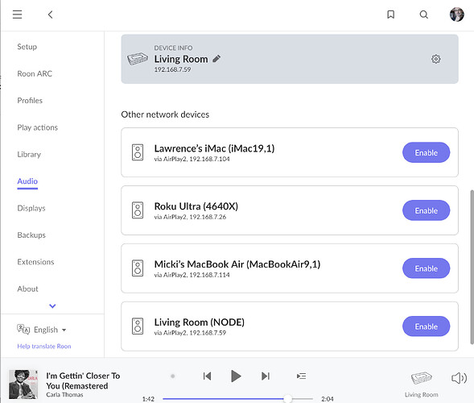Click the song title I'm Gettin' Closer To You
This screenshot has width=474, height=403.
pos(83,381)
